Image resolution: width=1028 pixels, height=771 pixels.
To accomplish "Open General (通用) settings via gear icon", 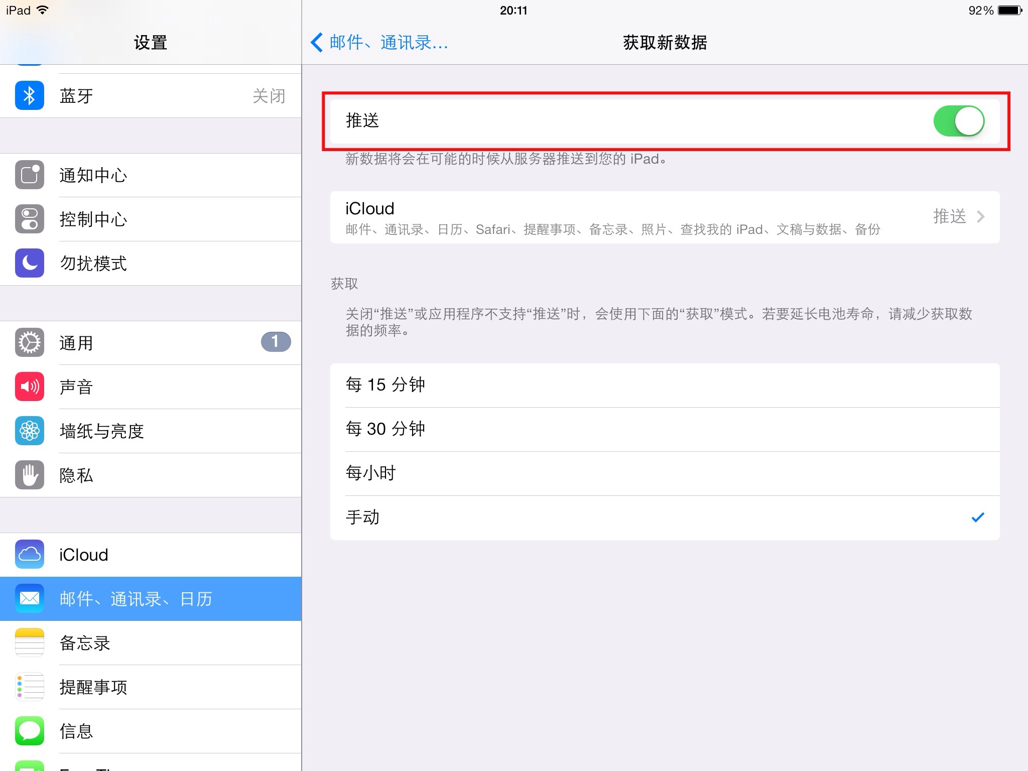I will [x=29, y=342].
